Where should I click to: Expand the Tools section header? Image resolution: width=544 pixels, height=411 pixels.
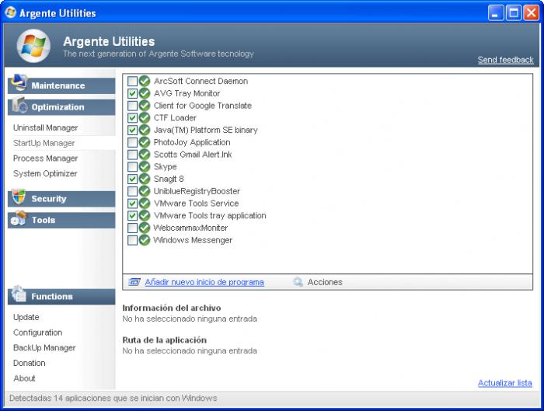pos(61,220)
